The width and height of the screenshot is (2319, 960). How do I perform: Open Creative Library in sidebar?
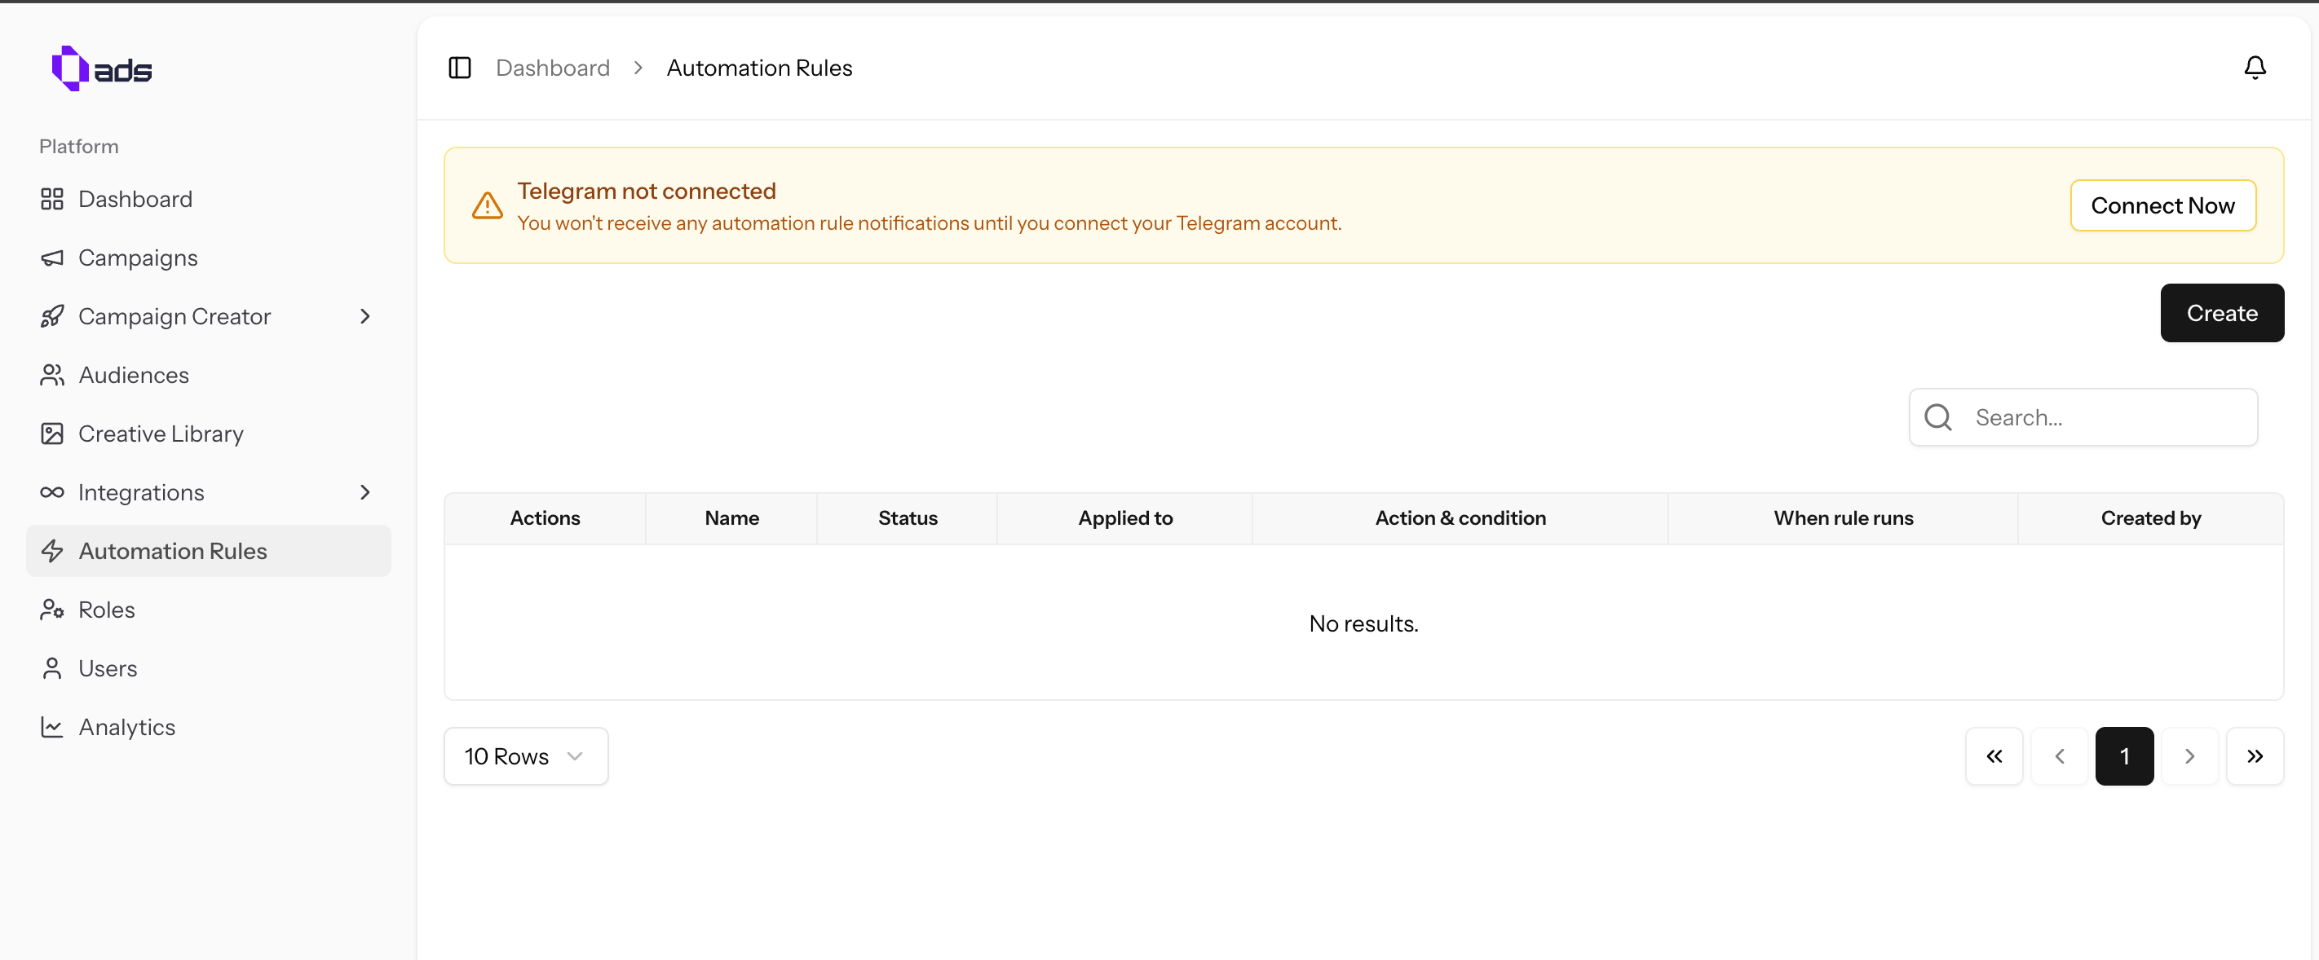point(161,434)
